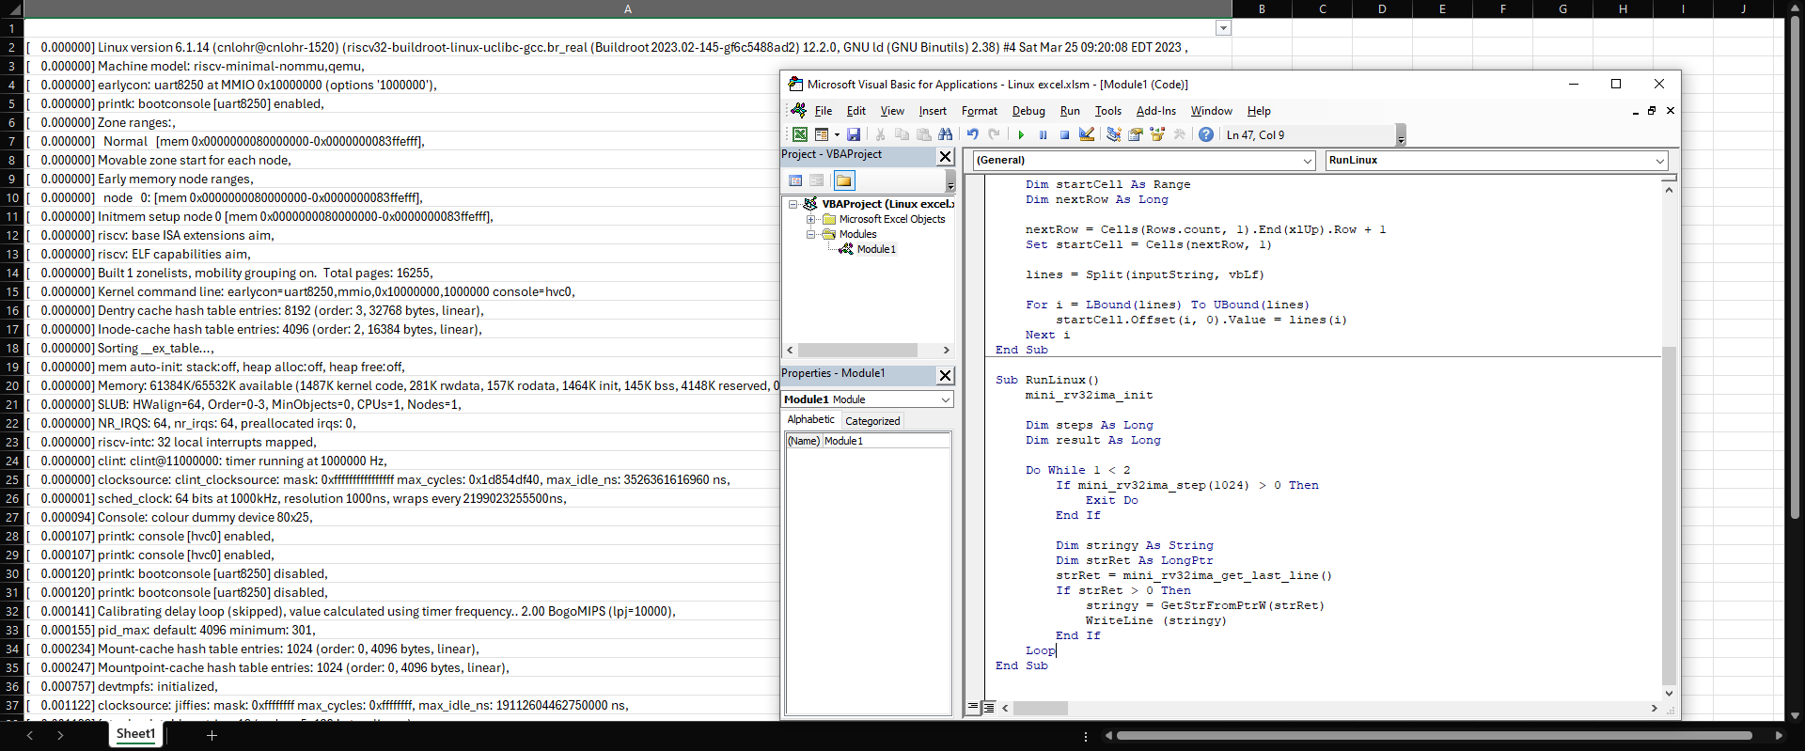Viewport: 1805px width, 751px height.
Task: Close the Project - VBAProject pane
Action: tap(946, 156)
